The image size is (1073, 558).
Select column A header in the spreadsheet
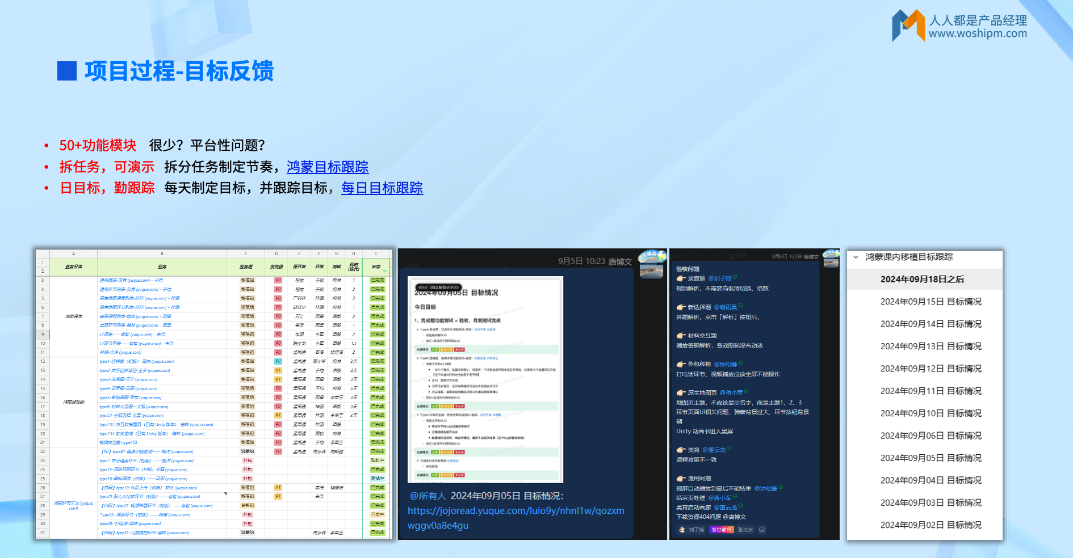click(73, 253)
